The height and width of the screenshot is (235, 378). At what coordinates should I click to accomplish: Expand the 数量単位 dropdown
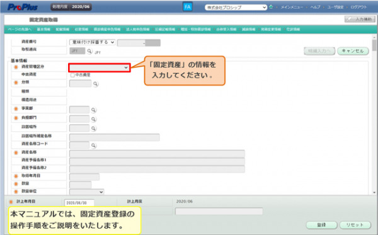click(x=86, y=192)
